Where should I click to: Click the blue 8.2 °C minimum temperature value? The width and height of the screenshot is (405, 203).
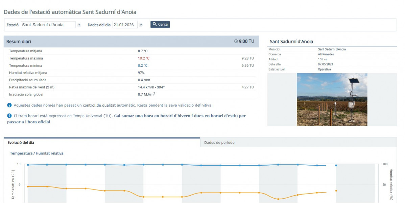[x=142, y=66]
